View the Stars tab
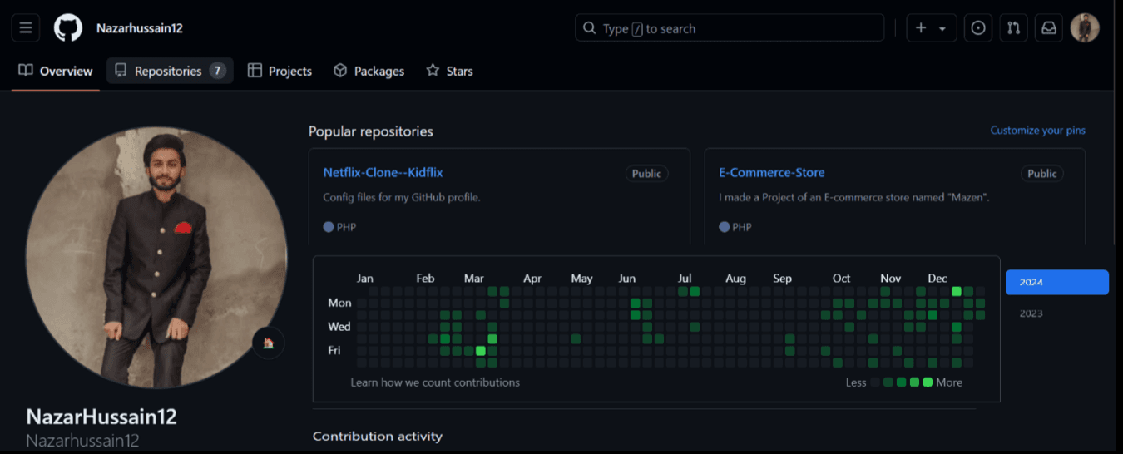This screenshot has width=1123, height=454. click(449, 72)
